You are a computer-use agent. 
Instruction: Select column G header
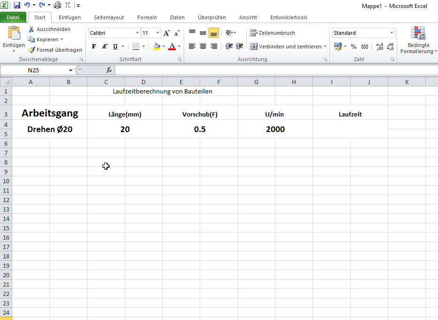[x=256, y=82]
